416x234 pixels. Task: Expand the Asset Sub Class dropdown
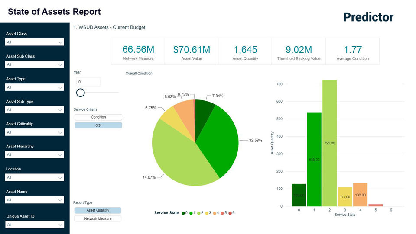coord(35,64)
